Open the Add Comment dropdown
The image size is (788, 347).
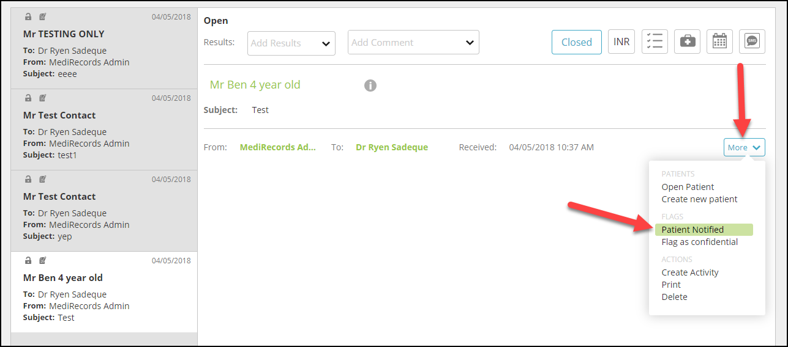pos(413,42)
